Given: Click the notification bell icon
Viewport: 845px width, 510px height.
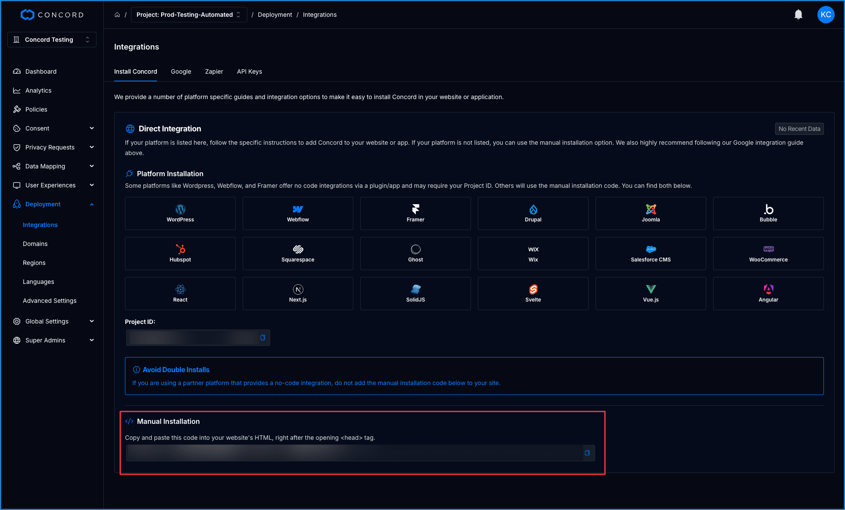Looking at the screenshot, I should (x=798, y=15).
